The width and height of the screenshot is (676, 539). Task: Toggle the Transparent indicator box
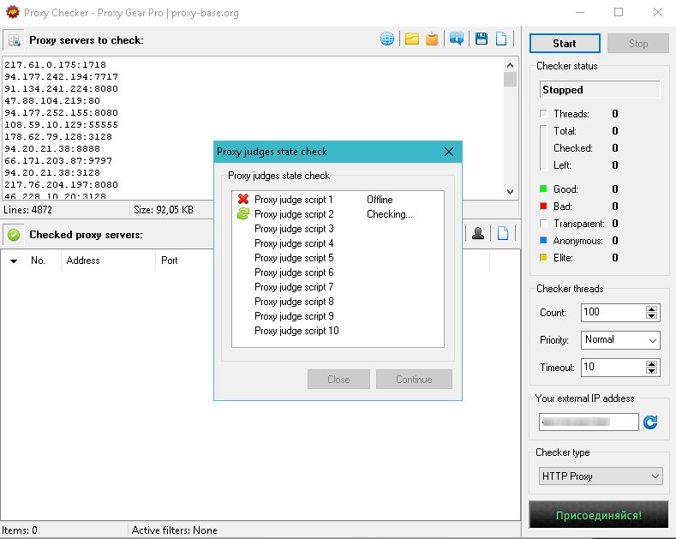coord(543,224)
